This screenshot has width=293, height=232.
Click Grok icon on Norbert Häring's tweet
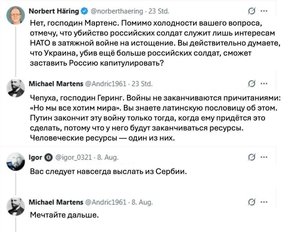[251, 11]
